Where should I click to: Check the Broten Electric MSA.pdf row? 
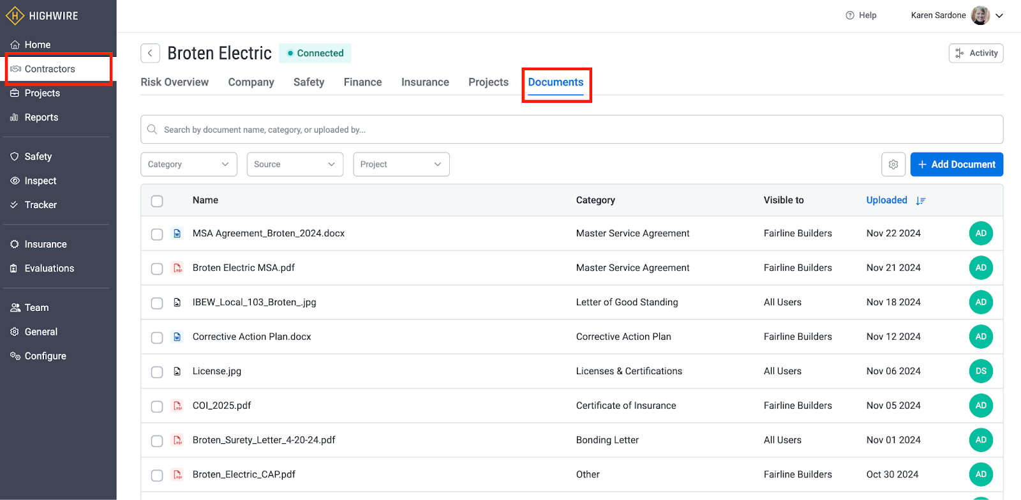[157, 269]
